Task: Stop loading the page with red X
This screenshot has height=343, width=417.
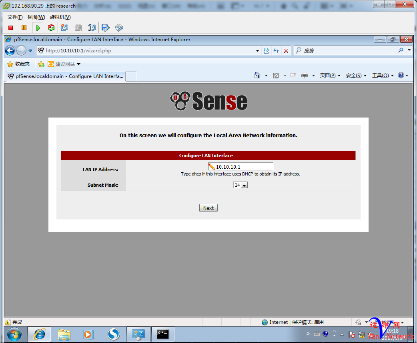Action: [x=286, y=50]
